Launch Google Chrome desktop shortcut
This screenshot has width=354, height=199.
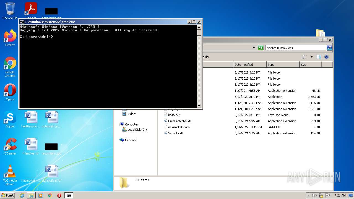pyautogui.click(x=10, y=67)
